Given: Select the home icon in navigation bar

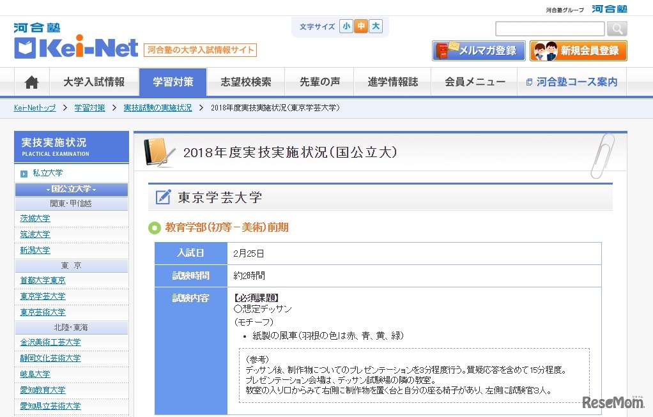Looking at the screenshot, I should [31, 82].
